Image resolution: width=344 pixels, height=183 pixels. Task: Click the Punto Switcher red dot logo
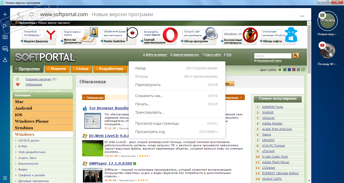coord(133,33)
